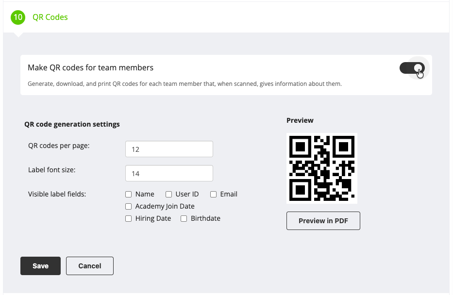Enable the Email label field checkbox
Screen dimensions: 453x295
213,194
